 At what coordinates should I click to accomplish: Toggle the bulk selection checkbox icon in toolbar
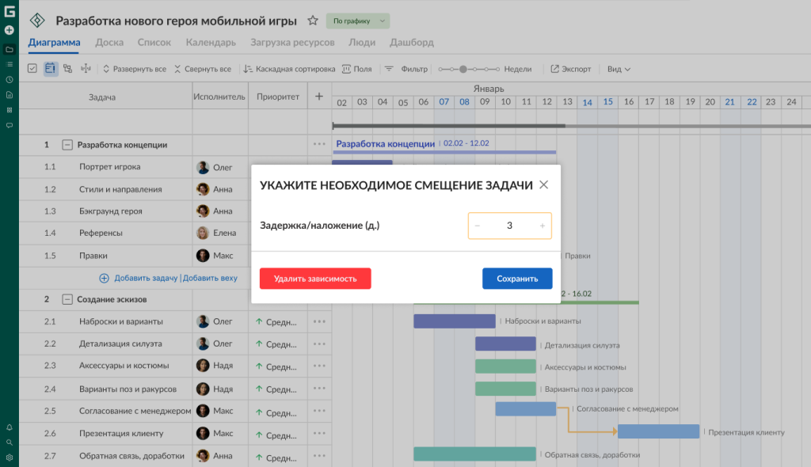point(32,69)
